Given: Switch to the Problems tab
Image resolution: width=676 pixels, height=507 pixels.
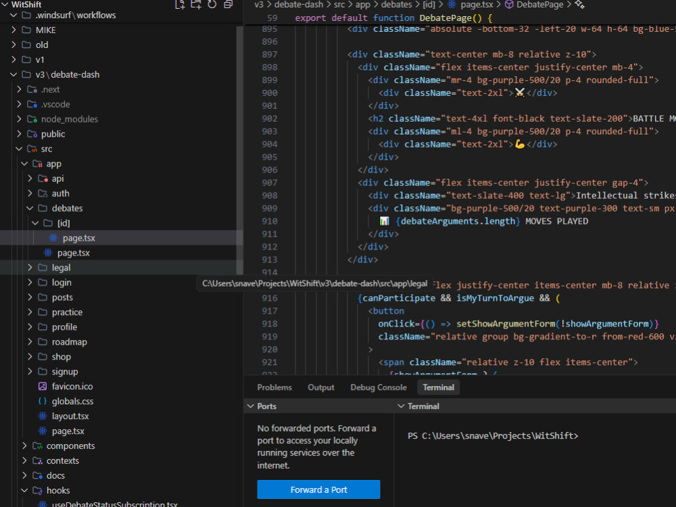Looking at the screenshot, I should [274, 387].
